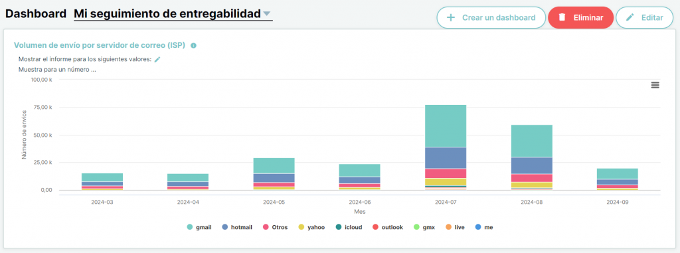Toggle live legend entry
This screenshot has width=680, height=253.
[455, 227]
